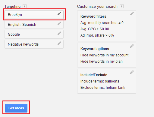Click Include terms: balloons text
This screenshot has width=154, height=117.
click(100, 81)
